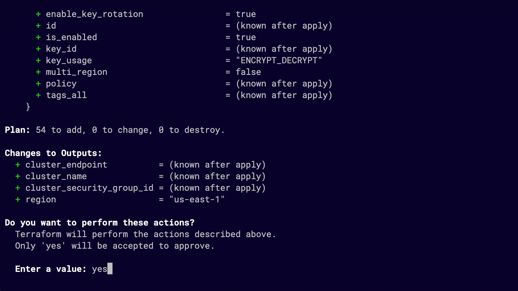Image resolution: width=518 pixels, height=291 pixels.
Task: Click the 'yes' text at the prompt
Action: [99, 269]
